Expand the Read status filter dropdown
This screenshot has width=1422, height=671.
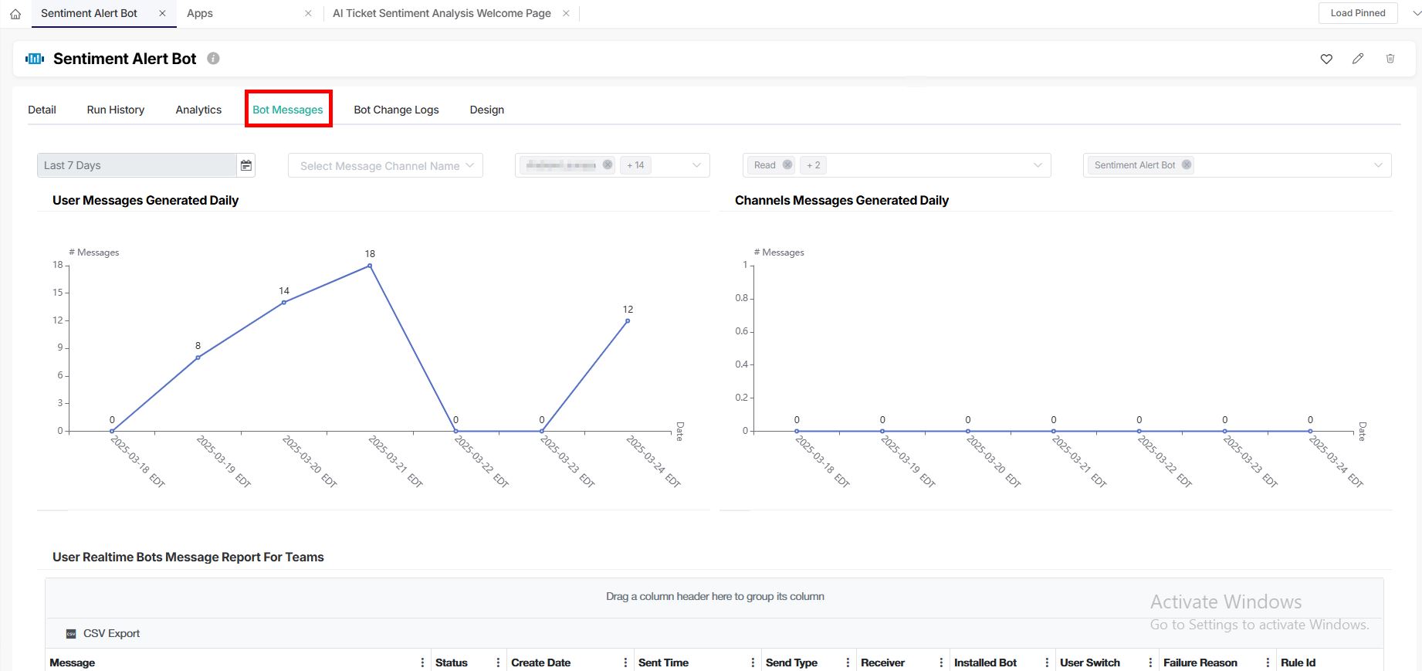coord(1038,165)
